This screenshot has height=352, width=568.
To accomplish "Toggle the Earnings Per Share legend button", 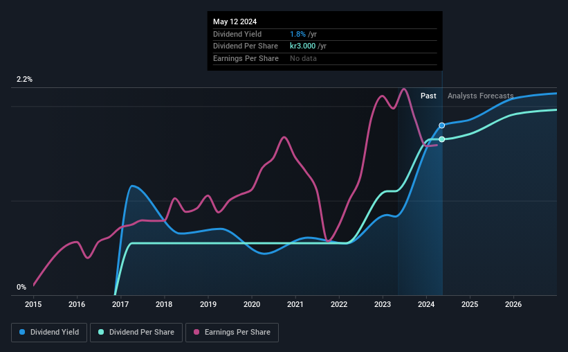I will tap(232, 333).
